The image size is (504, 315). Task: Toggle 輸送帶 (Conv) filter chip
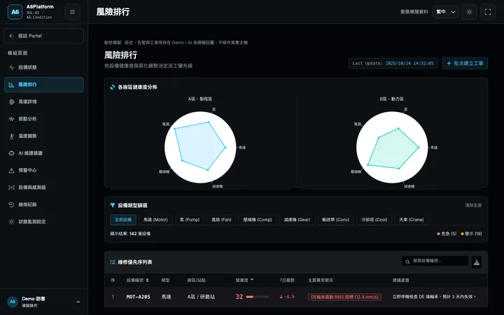336,220
